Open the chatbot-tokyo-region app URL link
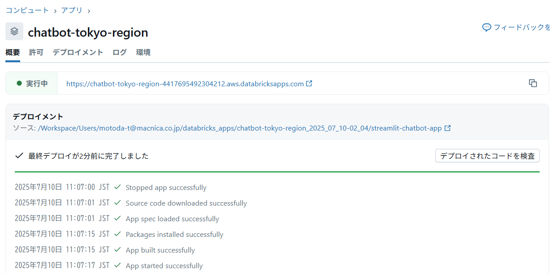The image size is (550, 274). point(185,84)
